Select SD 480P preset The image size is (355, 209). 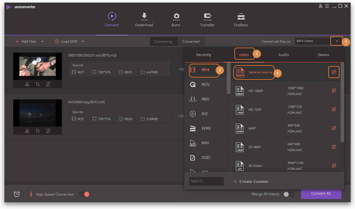pyautogui.click(x=285, y=147)
